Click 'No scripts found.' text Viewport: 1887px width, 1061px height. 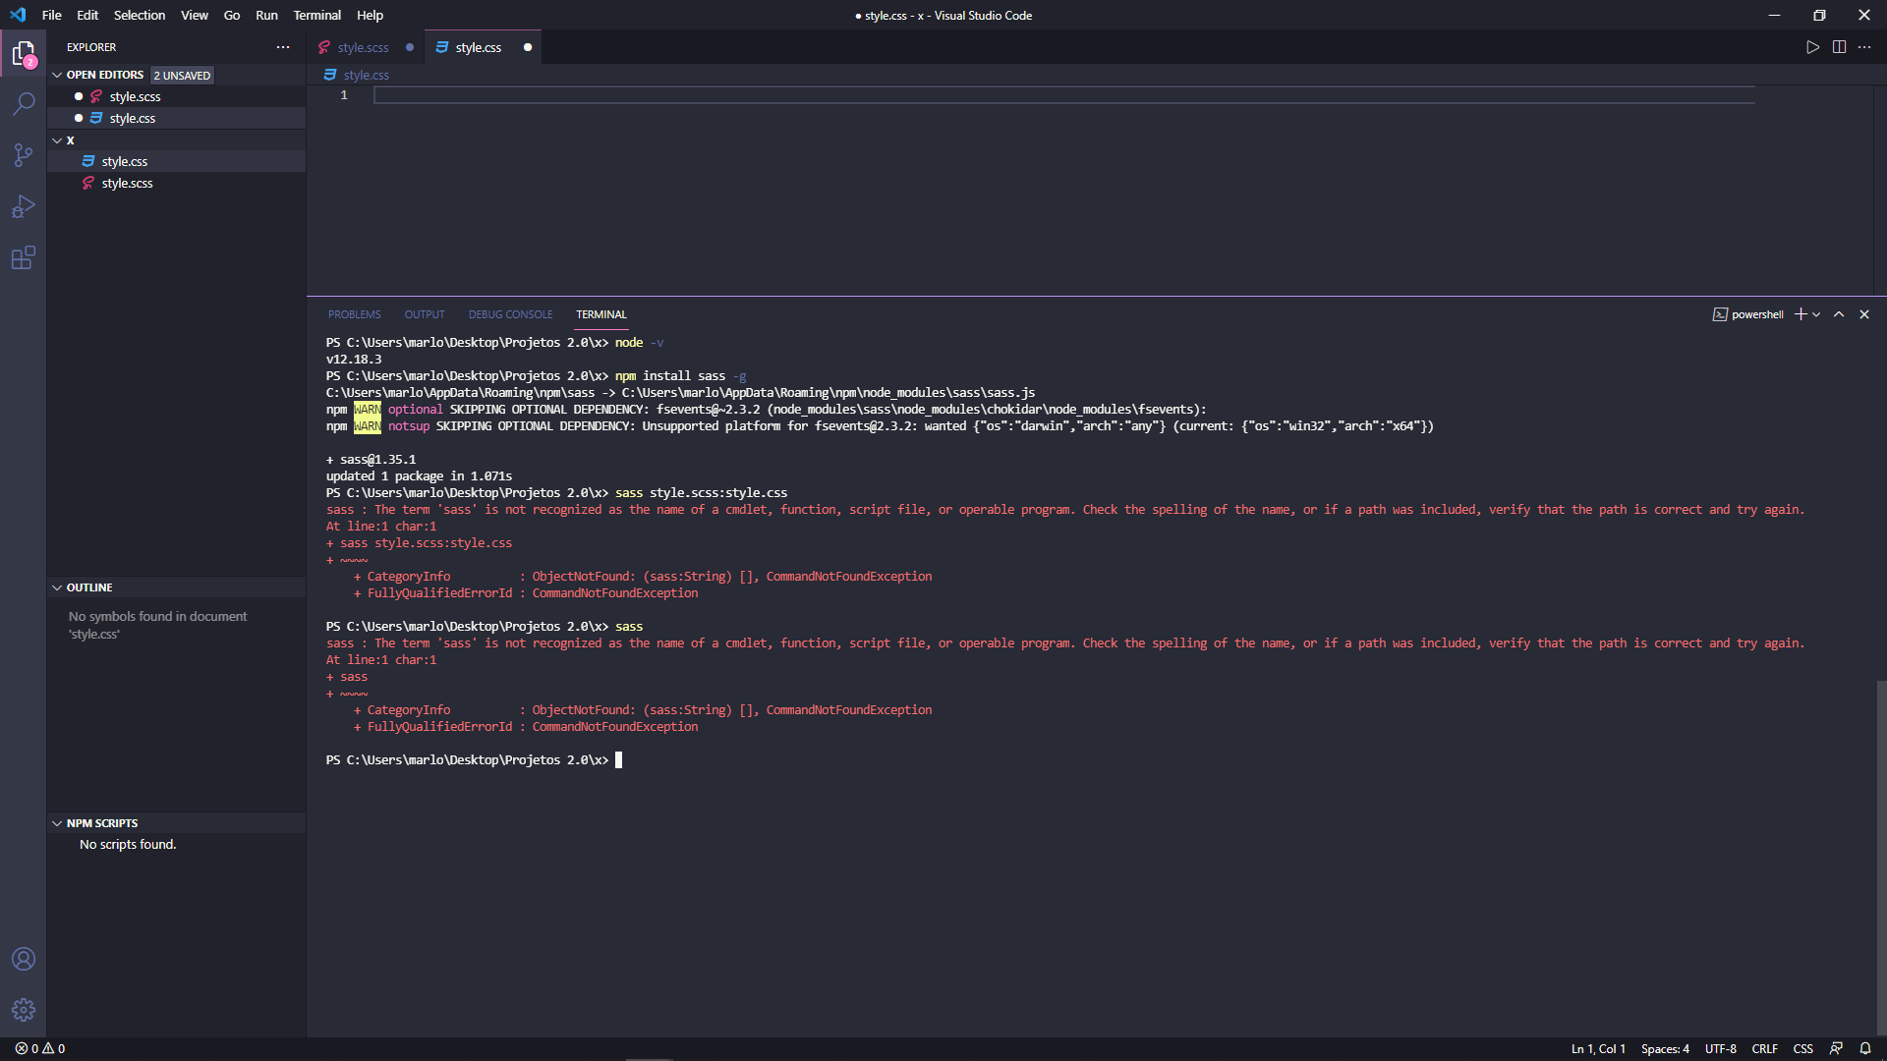[128, 845]
